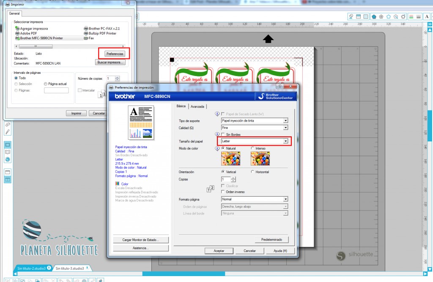The image size is (433, 282).
Task: Click the Preferencias button
Action: [115, 54]
